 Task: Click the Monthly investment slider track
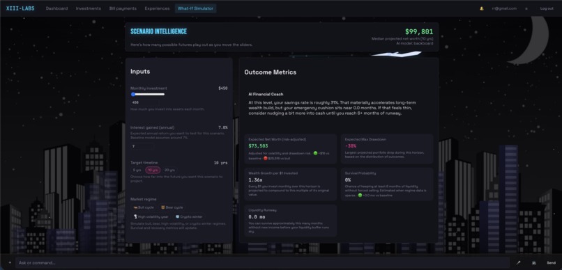(148, 95)
